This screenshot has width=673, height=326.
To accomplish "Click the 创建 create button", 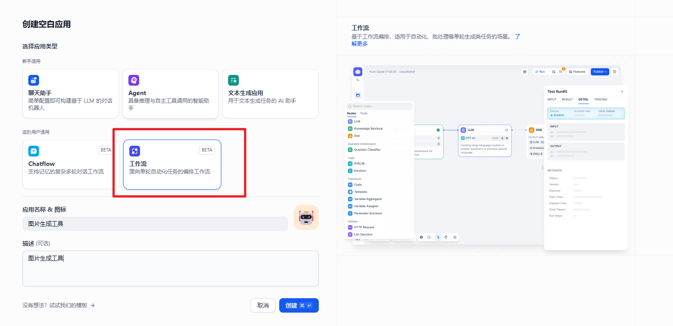I will (299, 305).
